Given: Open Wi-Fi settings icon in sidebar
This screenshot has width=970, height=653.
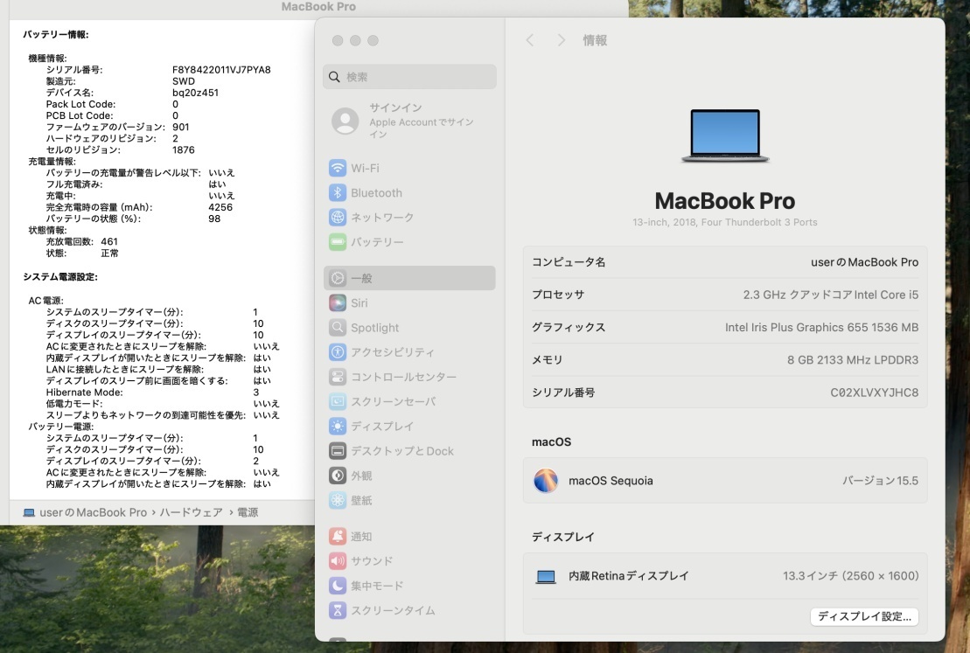Looking at the screenshot, I should (x=337, y=168).
